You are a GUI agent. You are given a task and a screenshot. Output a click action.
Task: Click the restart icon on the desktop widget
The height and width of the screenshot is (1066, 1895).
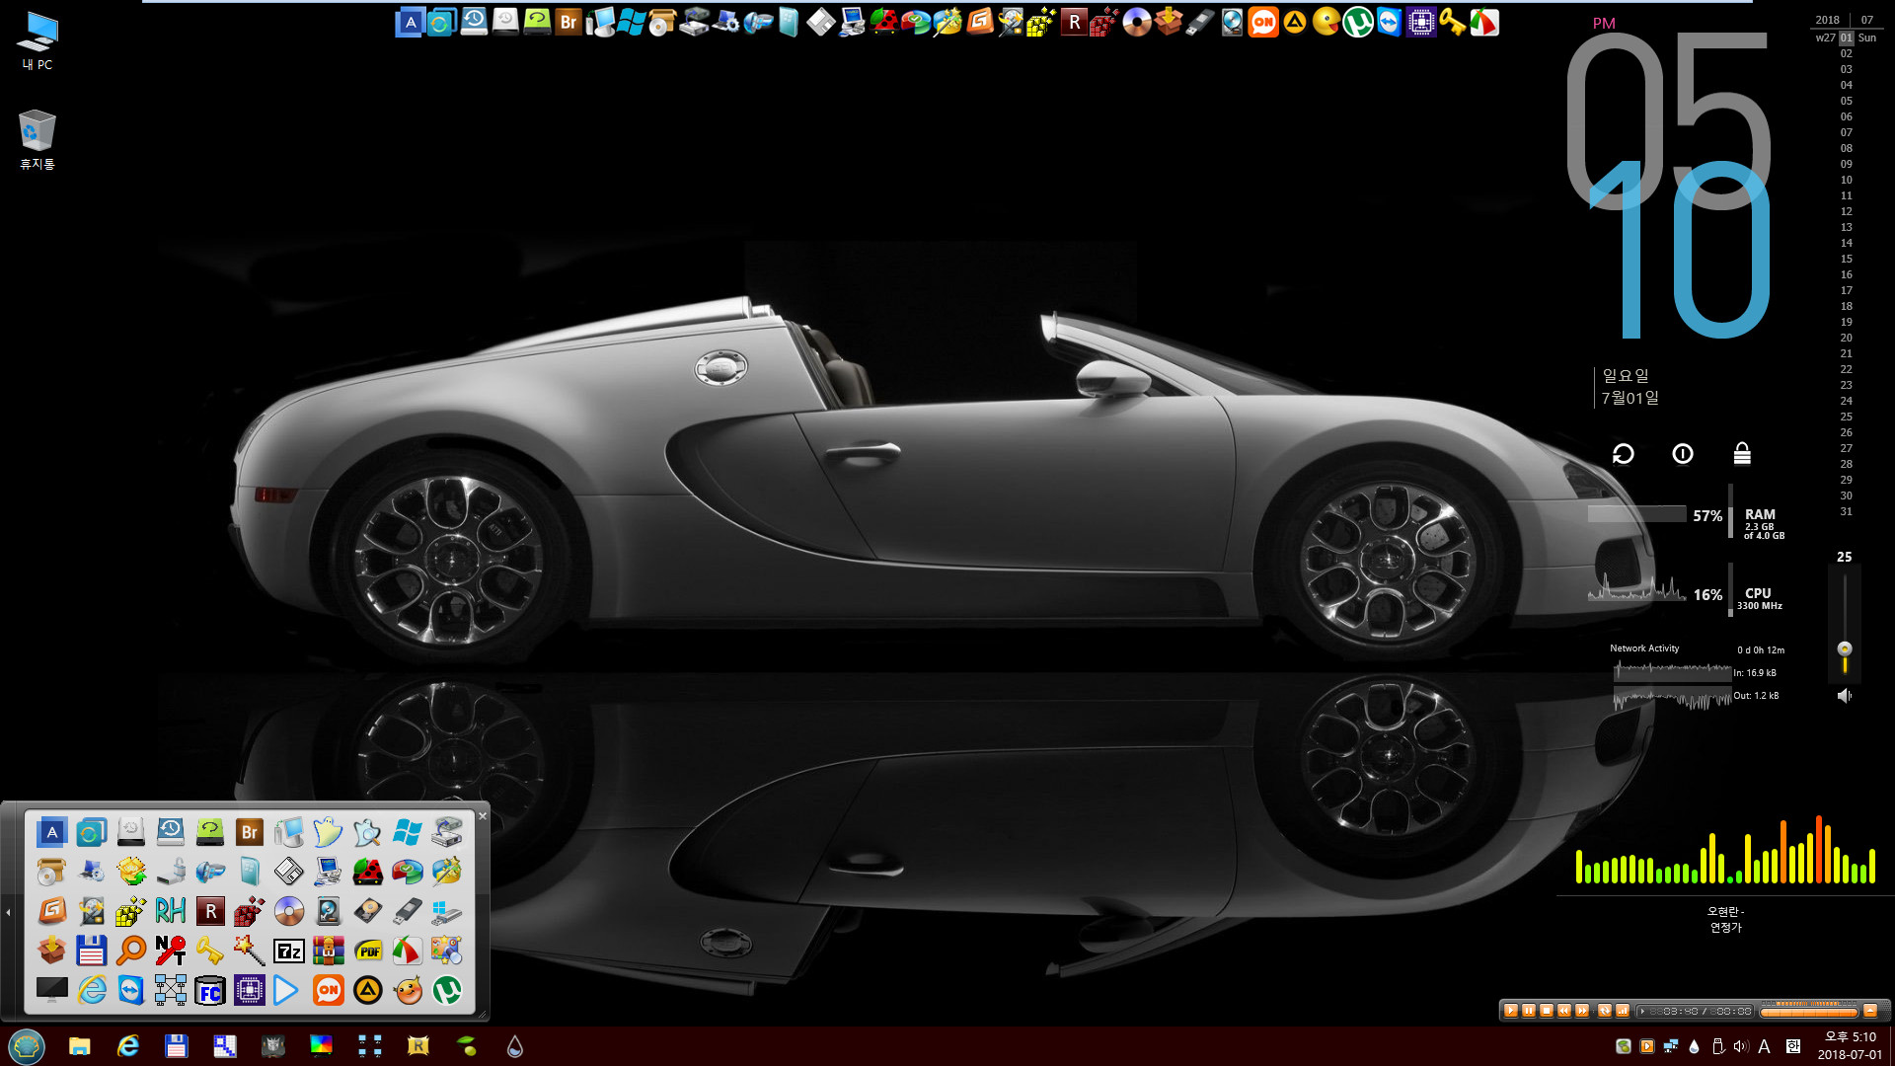(1624, 453)
